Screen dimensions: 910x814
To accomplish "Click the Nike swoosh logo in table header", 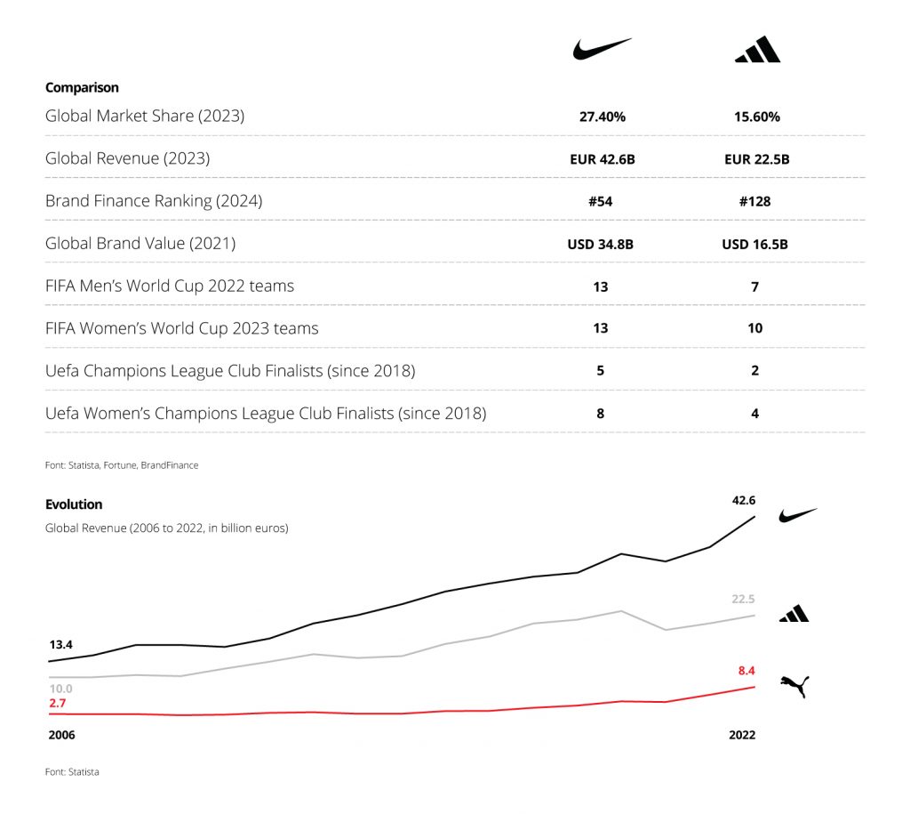I will [x=601, y=48].
